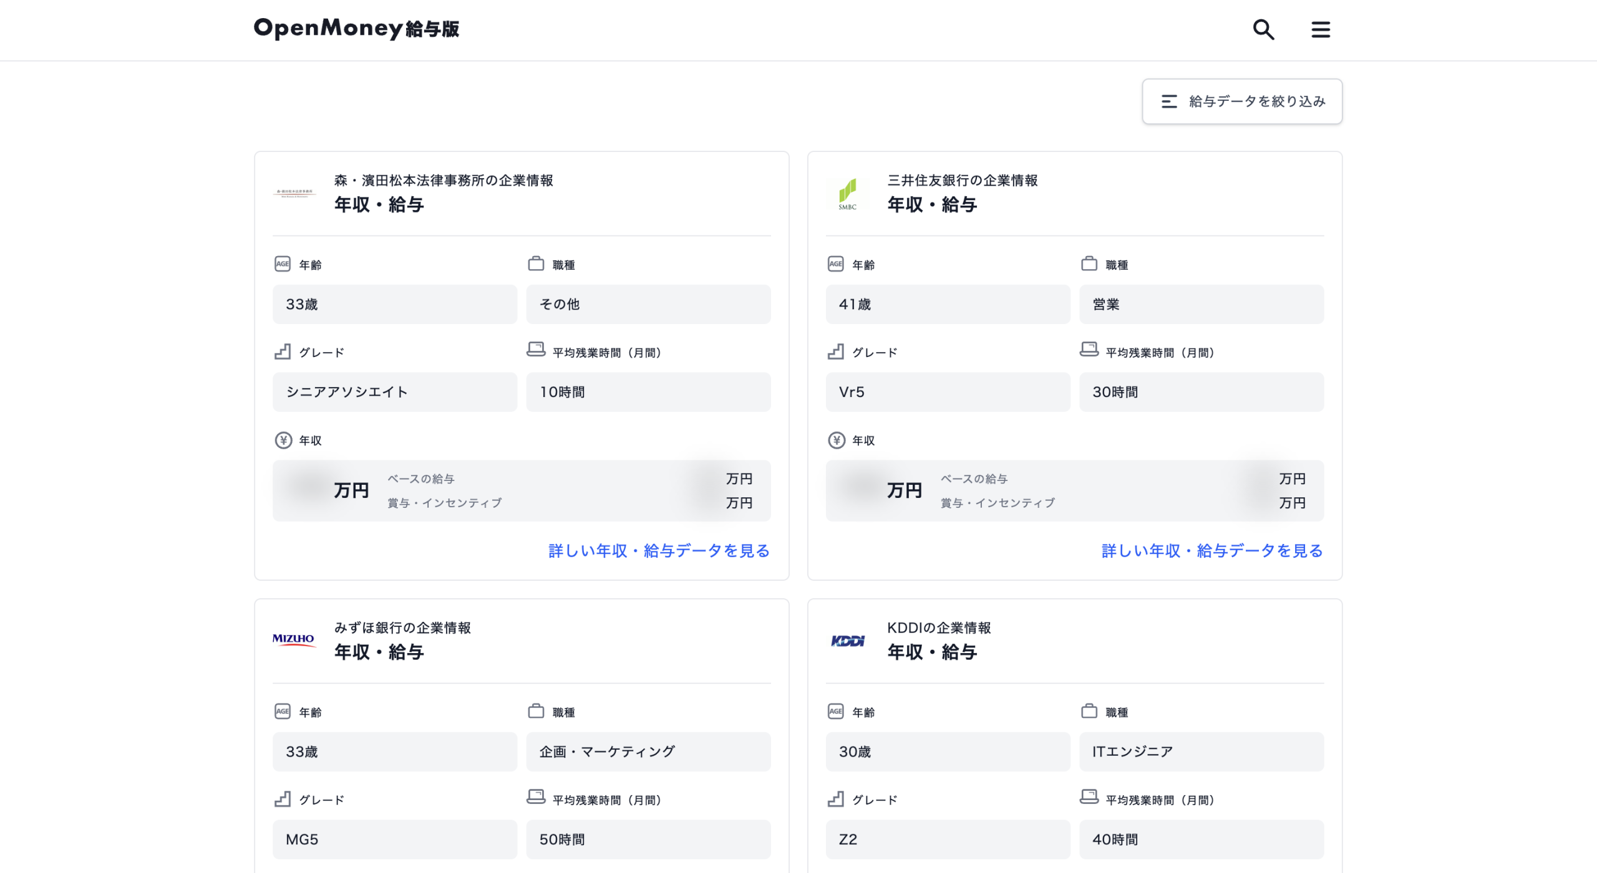Click the その他 job type value
The image size is (1597, 873).
click(x=649, y=304)
